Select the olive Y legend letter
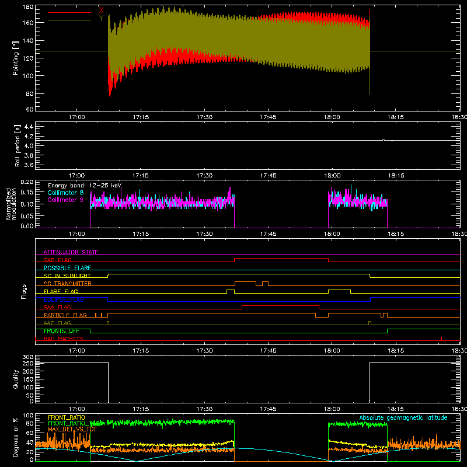 (101, 18)
